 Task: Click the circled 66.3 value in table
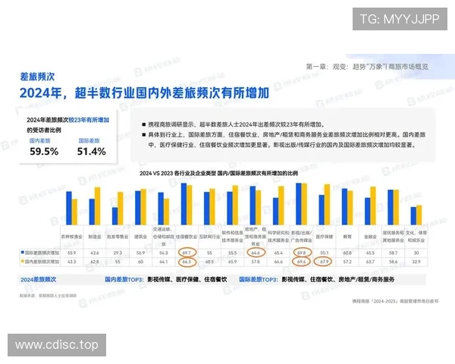[186, 262]
